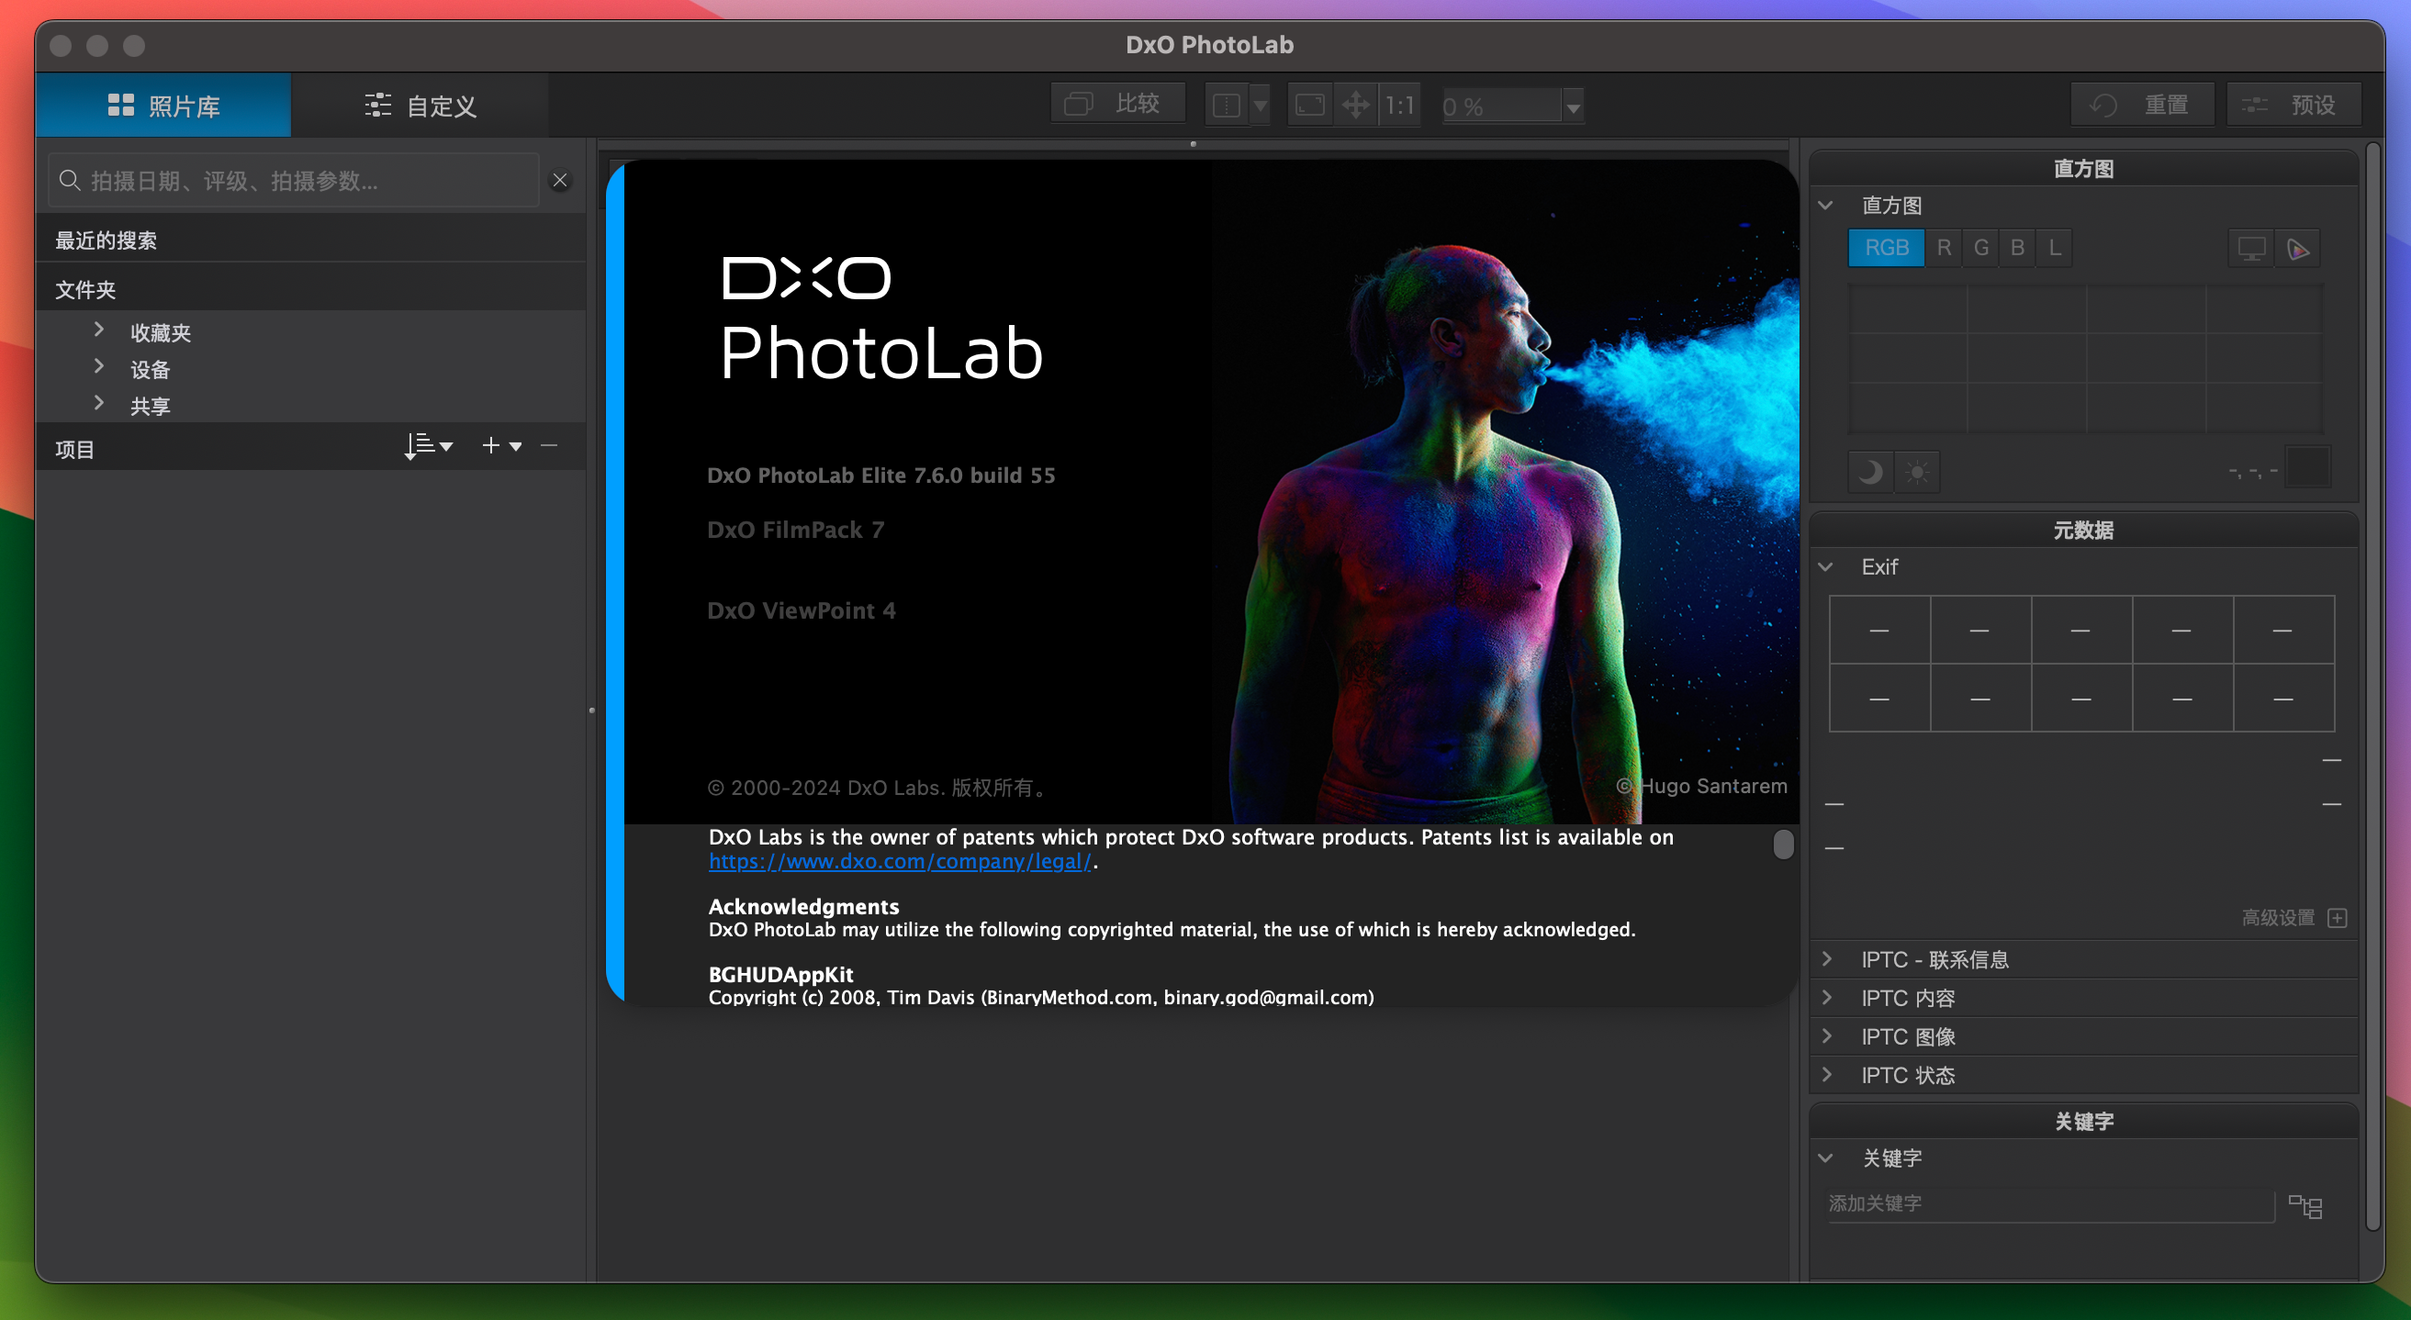Switch to the 自定义 tab

pyautogui.click(x=420, y=105)
